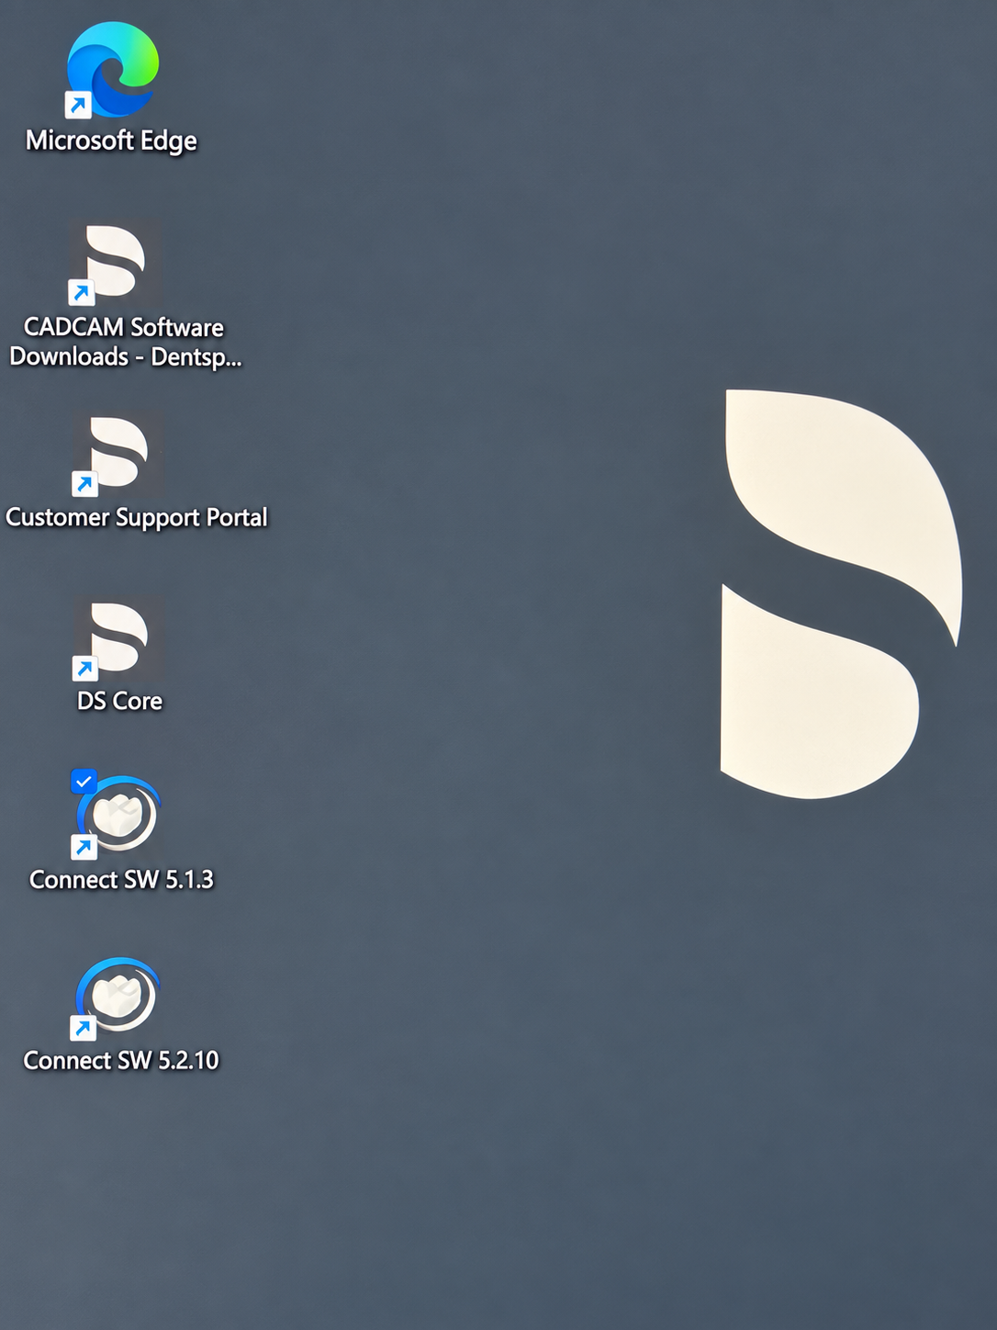
Task: Click the "Connect SW 5.1.3" label text
Action: pyautogui.click(x=121, y=880)
